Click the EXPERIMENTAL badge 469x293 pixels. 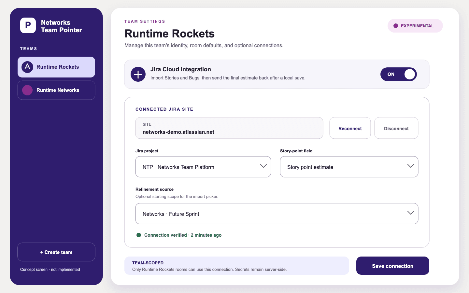[415, 26]
